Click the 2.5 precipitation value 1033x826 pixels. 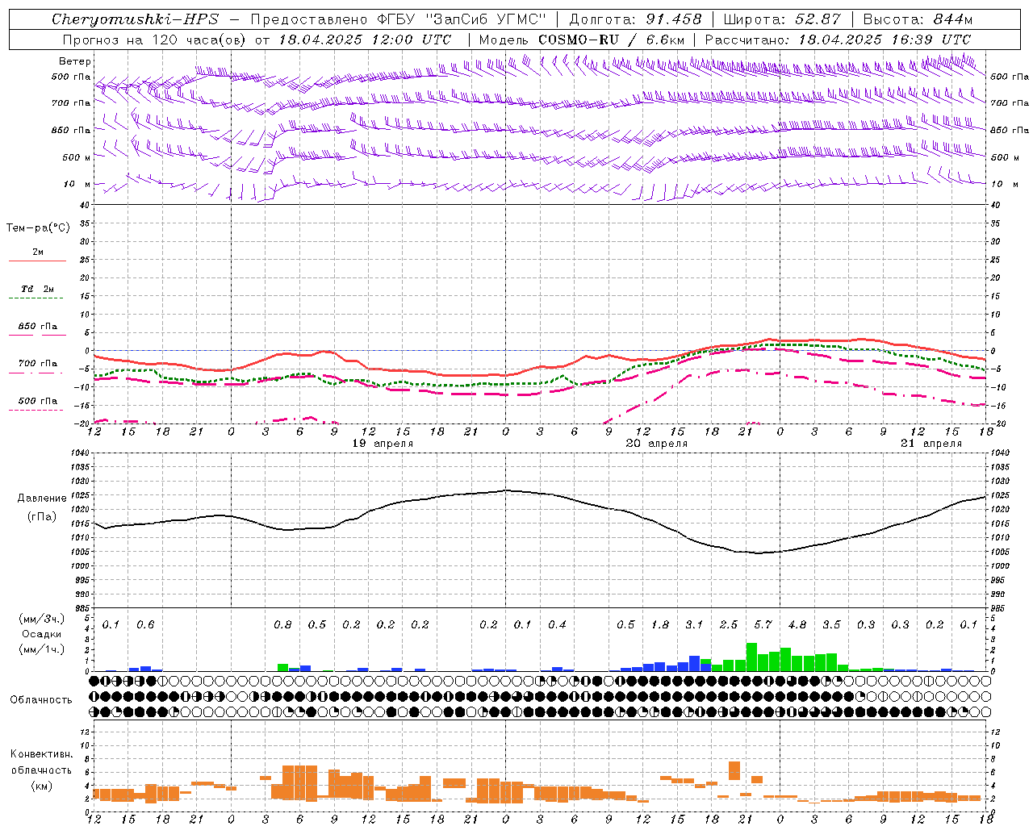click(729, 624)
